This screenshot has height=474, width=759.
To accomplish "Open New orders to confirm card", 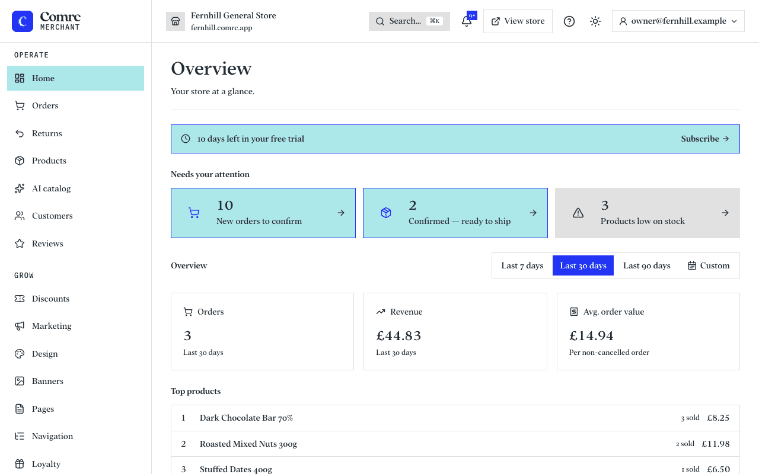I will coord(263,213).
